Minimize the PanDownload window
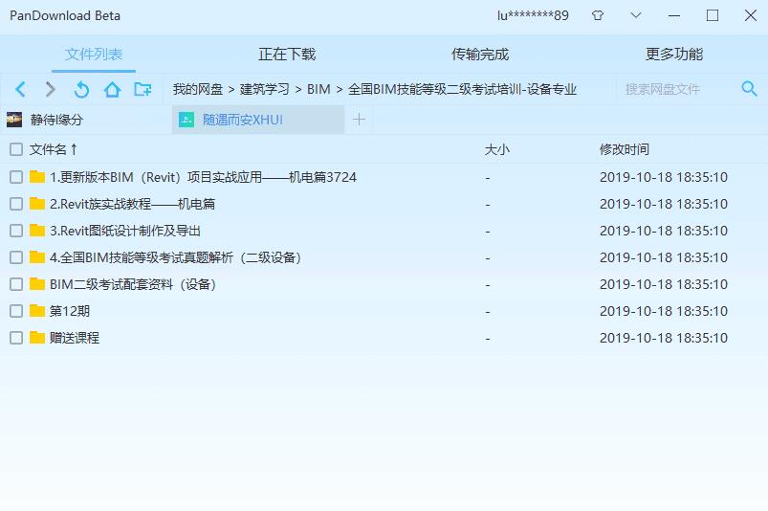 [674, 15]
